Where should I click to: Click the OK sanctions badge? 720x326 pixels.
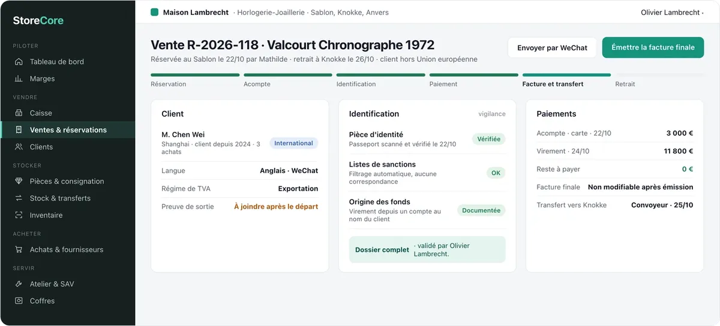[496, 173]
